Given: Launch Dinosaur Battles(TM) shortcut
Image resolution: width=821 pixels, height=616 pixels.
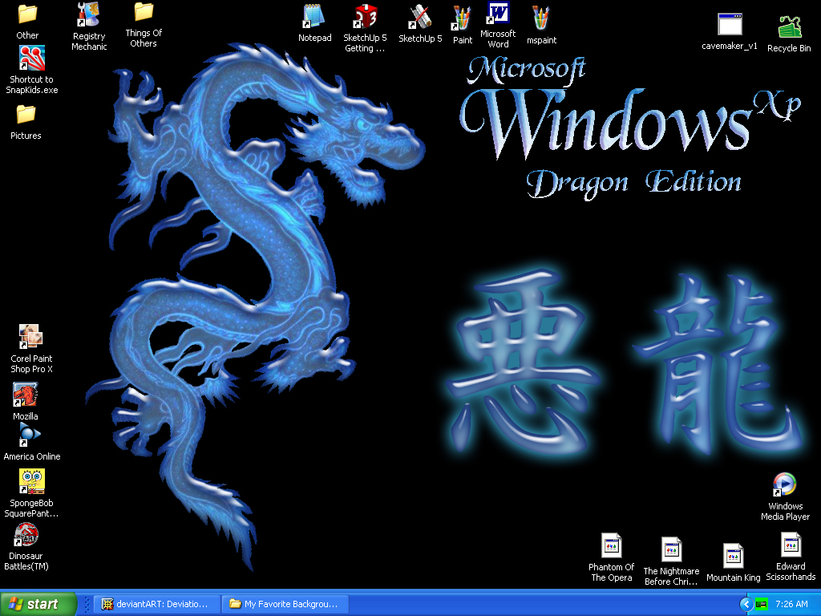Looking at the screenshot, I should point(26,535).
